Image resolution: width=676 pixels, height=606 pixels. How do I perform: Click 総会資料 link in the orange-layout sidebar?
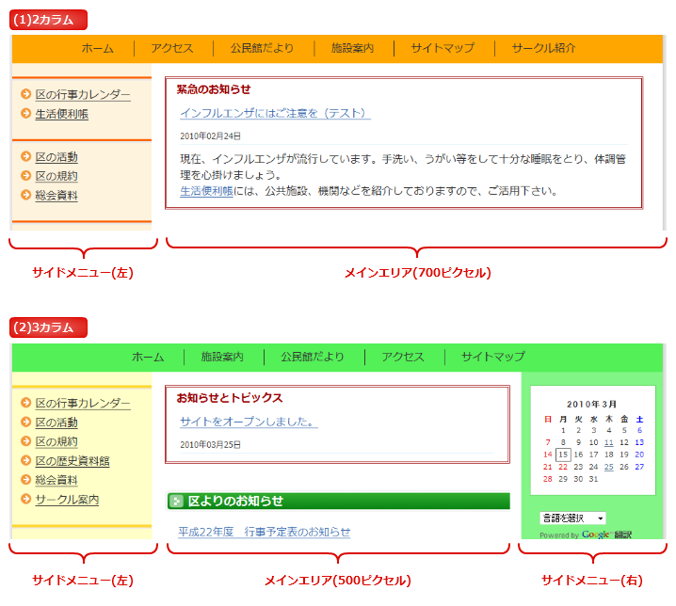coord(56,195)
